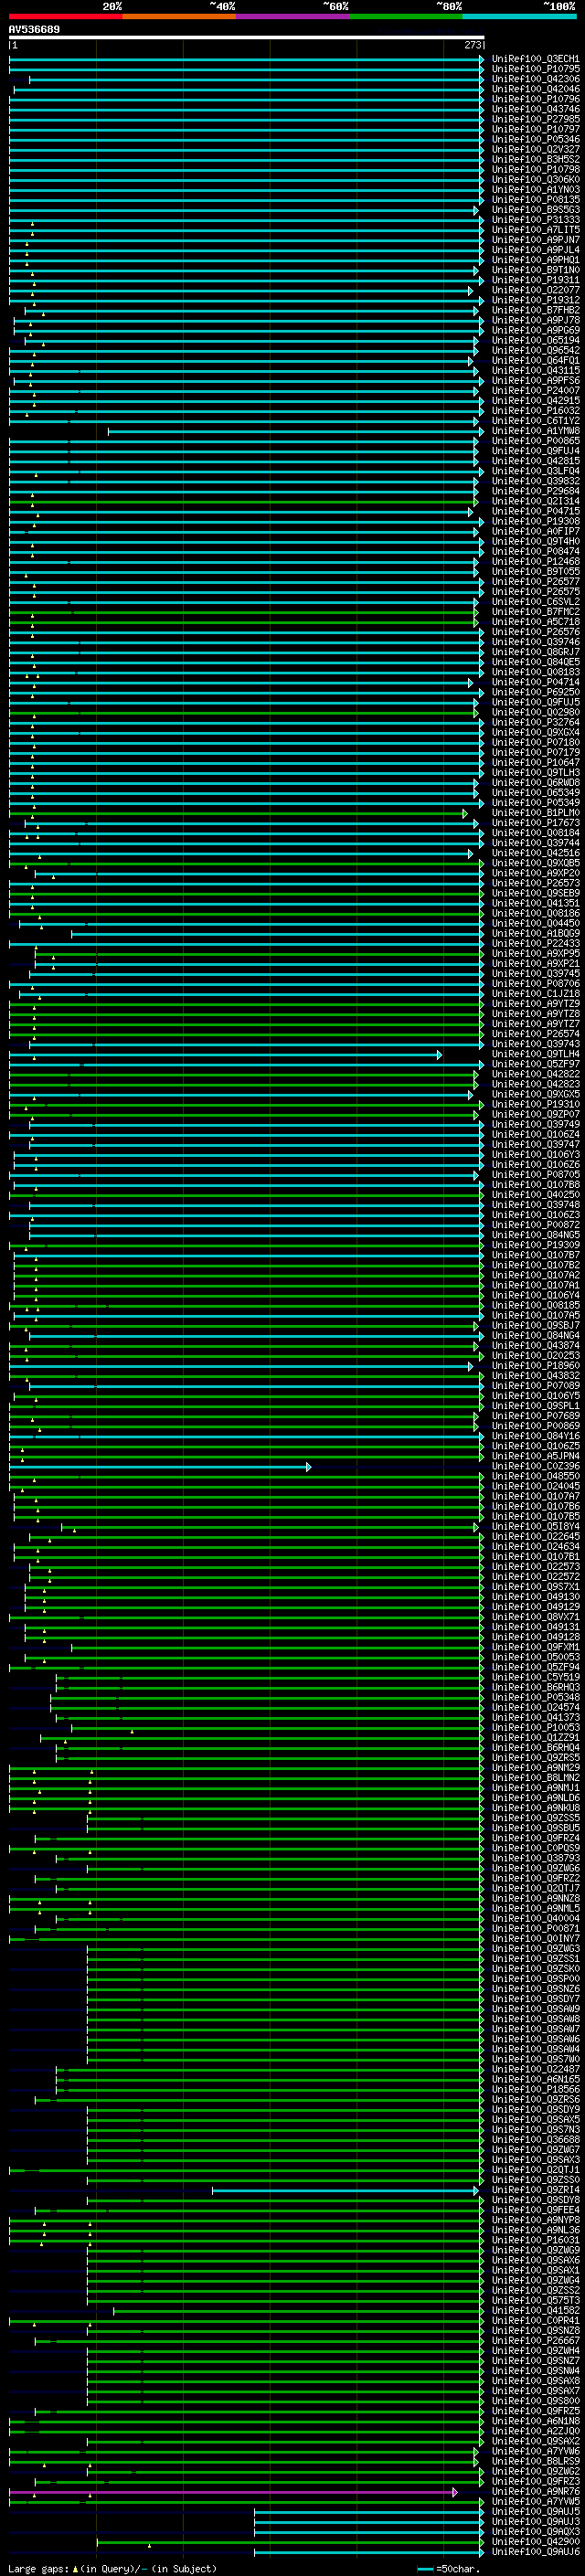Image resolution: width=585 pixels, height=2576 pixels.
Task: Click the UniRef100_Q42306 subject link
Action: 535,79
